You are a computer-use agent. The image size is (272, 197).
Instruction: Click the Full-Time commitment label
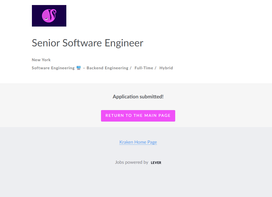[x=144, y=68]
